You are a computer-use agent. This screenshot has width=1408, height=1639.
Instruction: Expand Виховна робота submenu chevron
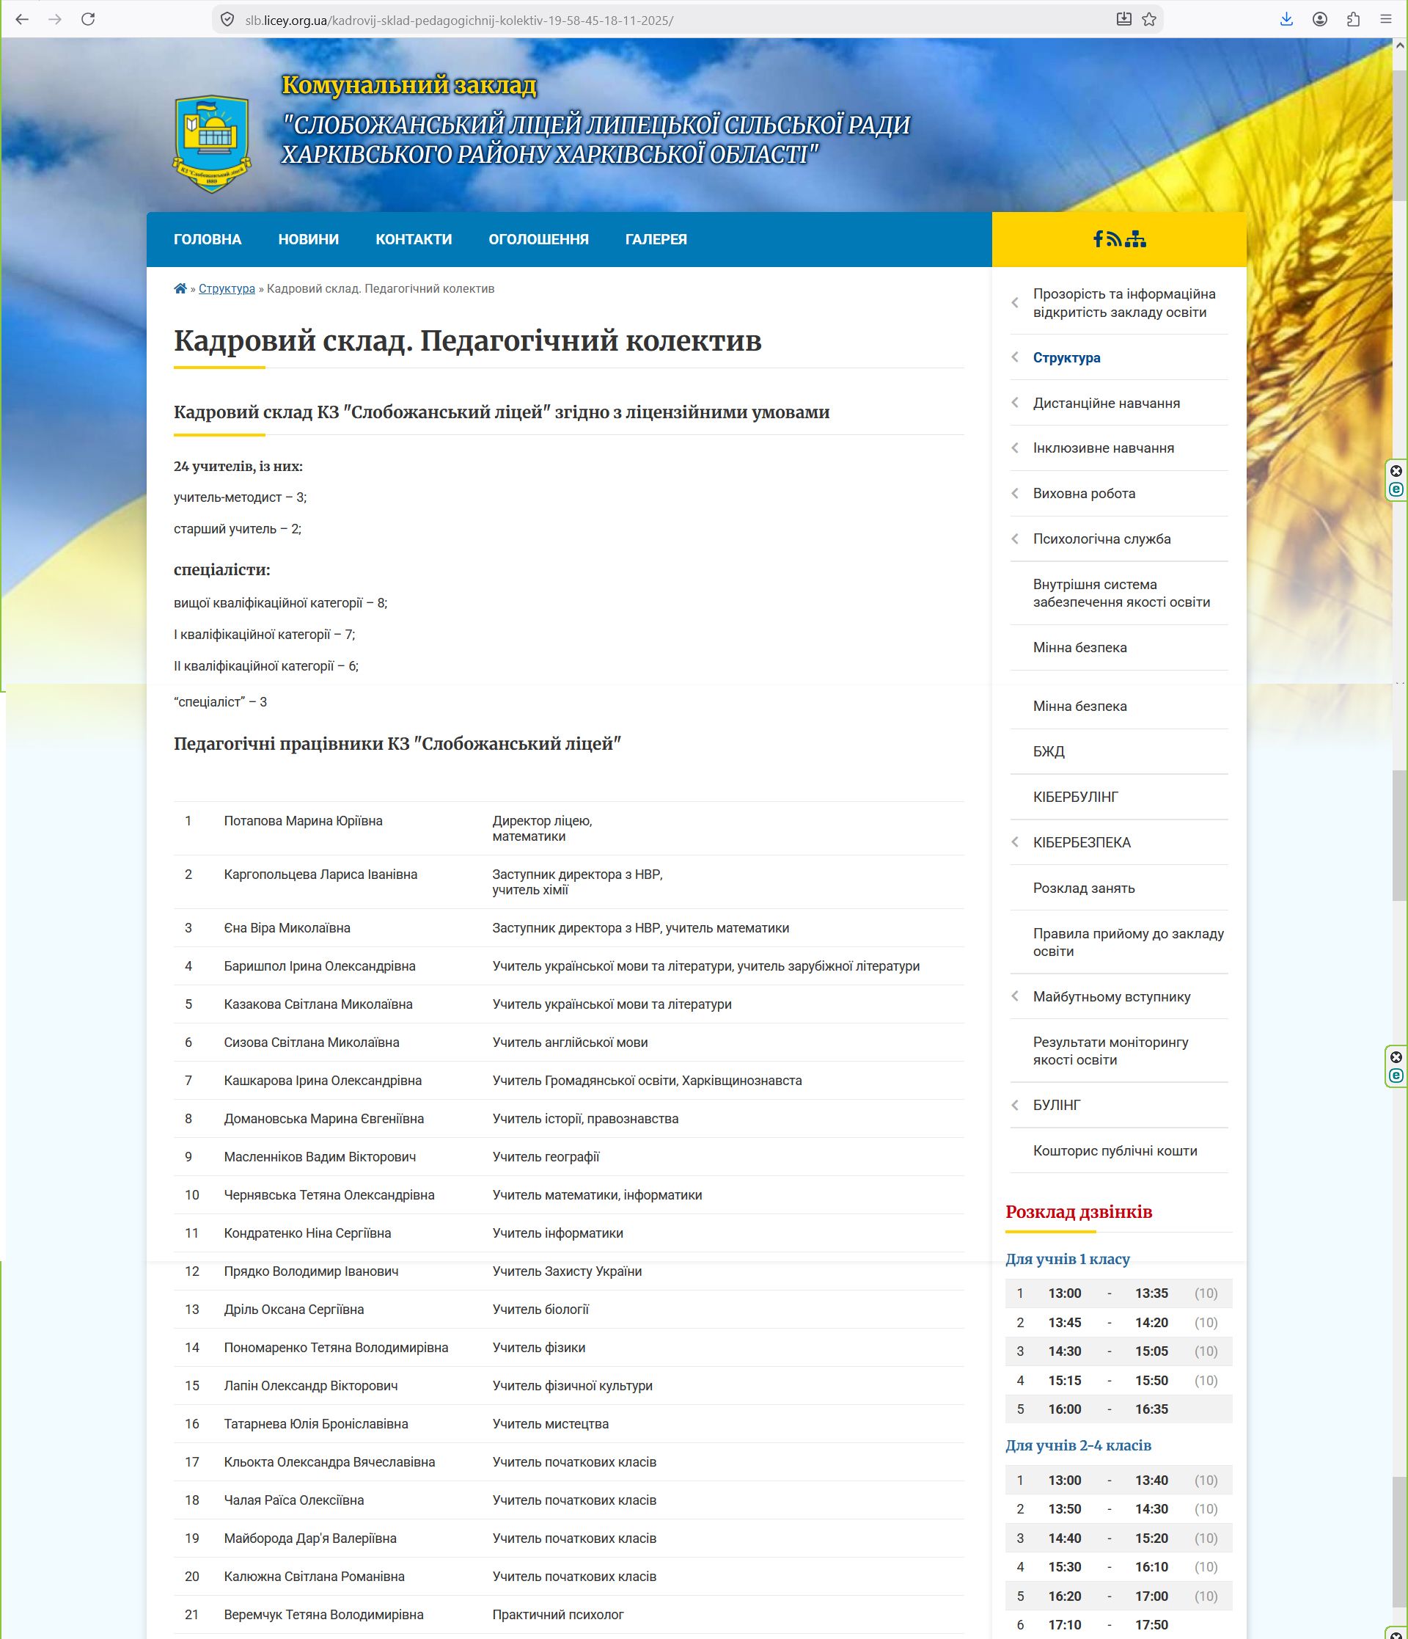pyautogui.click(x=1015, y=494)
